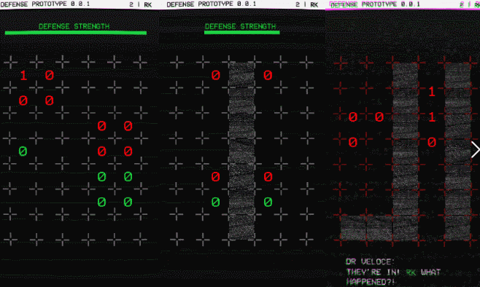Click the horizontal gray static block at right panel's bottom
Screen dimensions: 480x287
coord(366,228)
